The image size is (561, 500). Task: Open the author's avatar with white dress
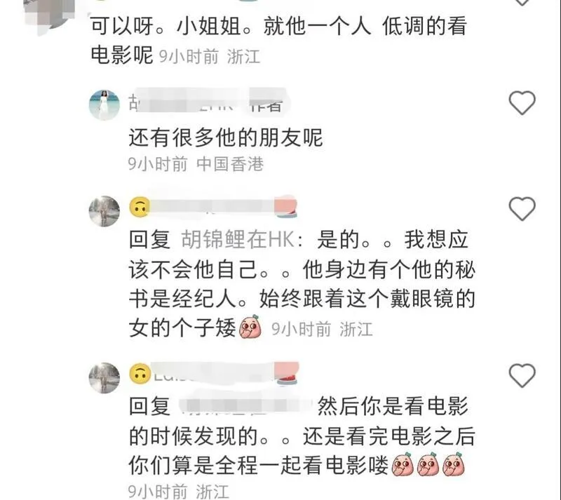[x=104, y=105]
